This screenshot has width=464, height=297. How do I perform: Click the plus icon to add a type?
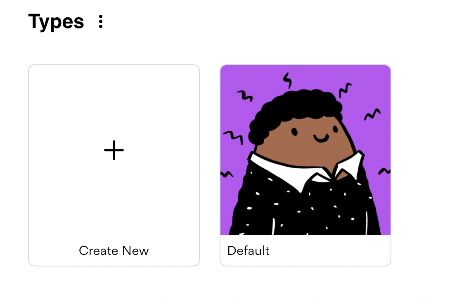pos(114,150)
